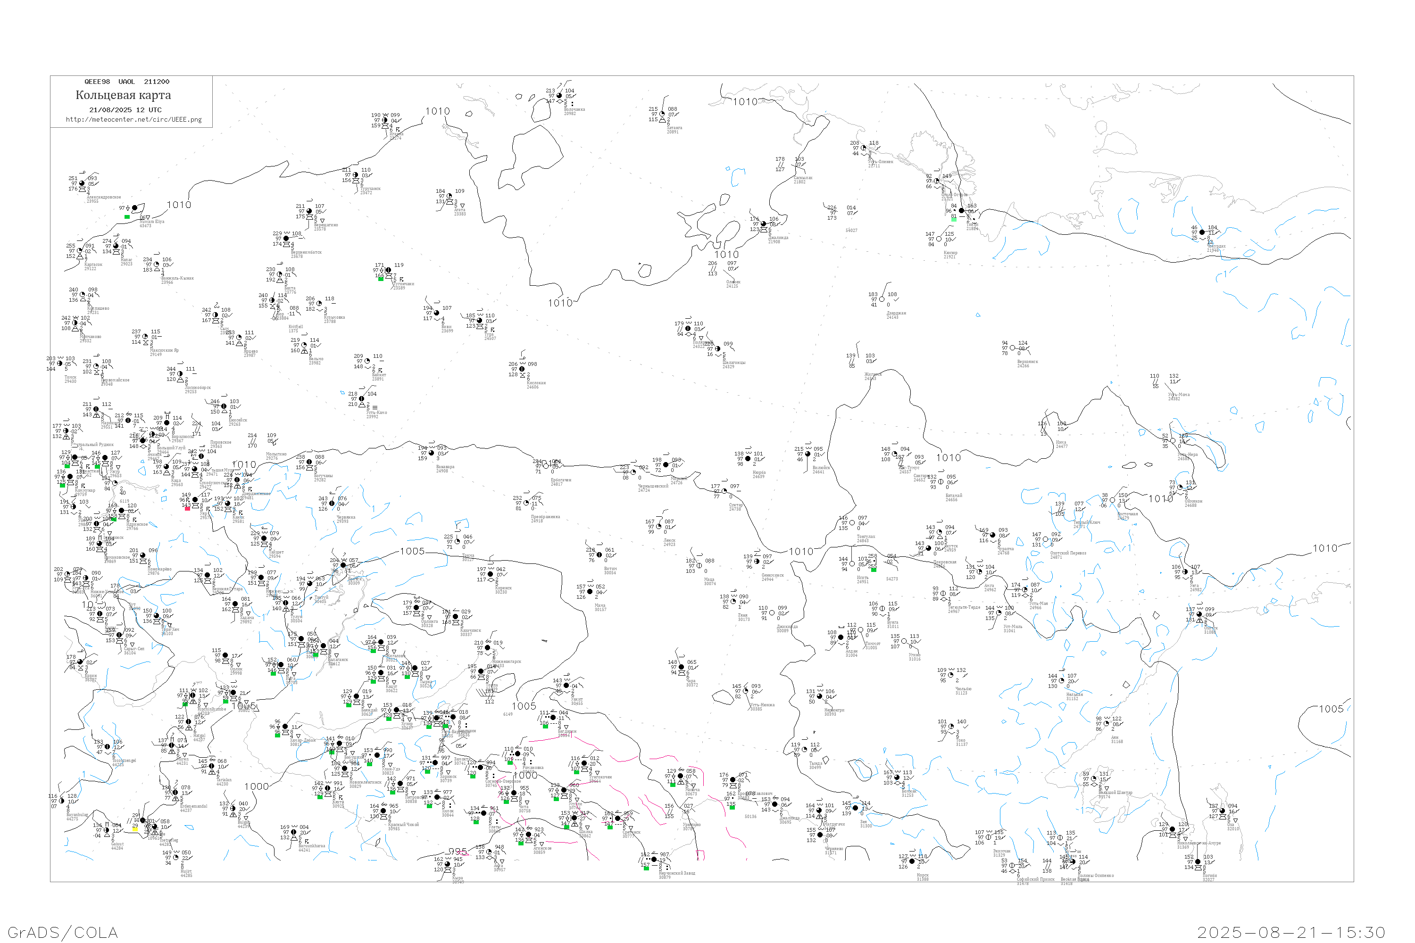Click the Аян station cloud-cover circle
1415x943 pixels.
coord(1107,723)
